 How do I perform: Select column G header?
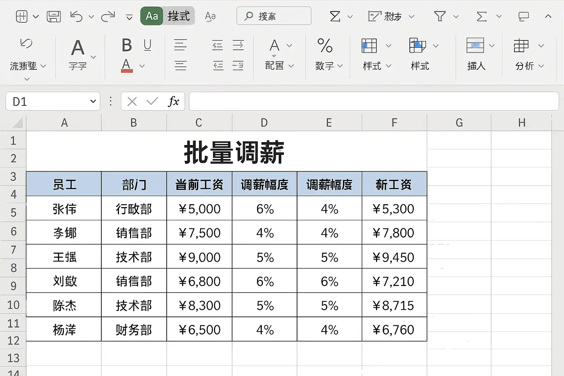[459, 123]
